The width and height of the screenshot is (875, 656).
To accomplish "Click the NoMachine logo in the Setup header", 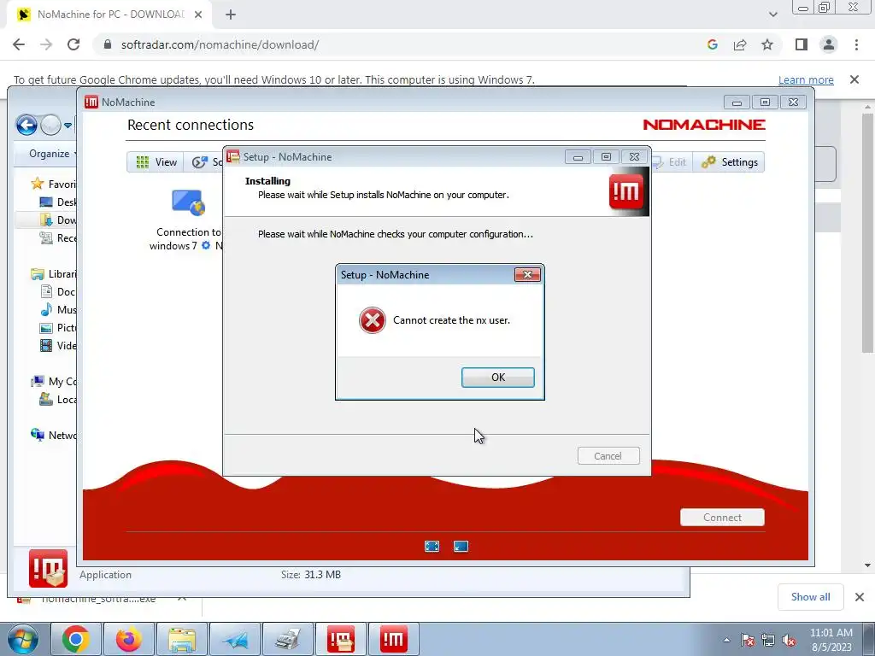I will pos(628,192).
